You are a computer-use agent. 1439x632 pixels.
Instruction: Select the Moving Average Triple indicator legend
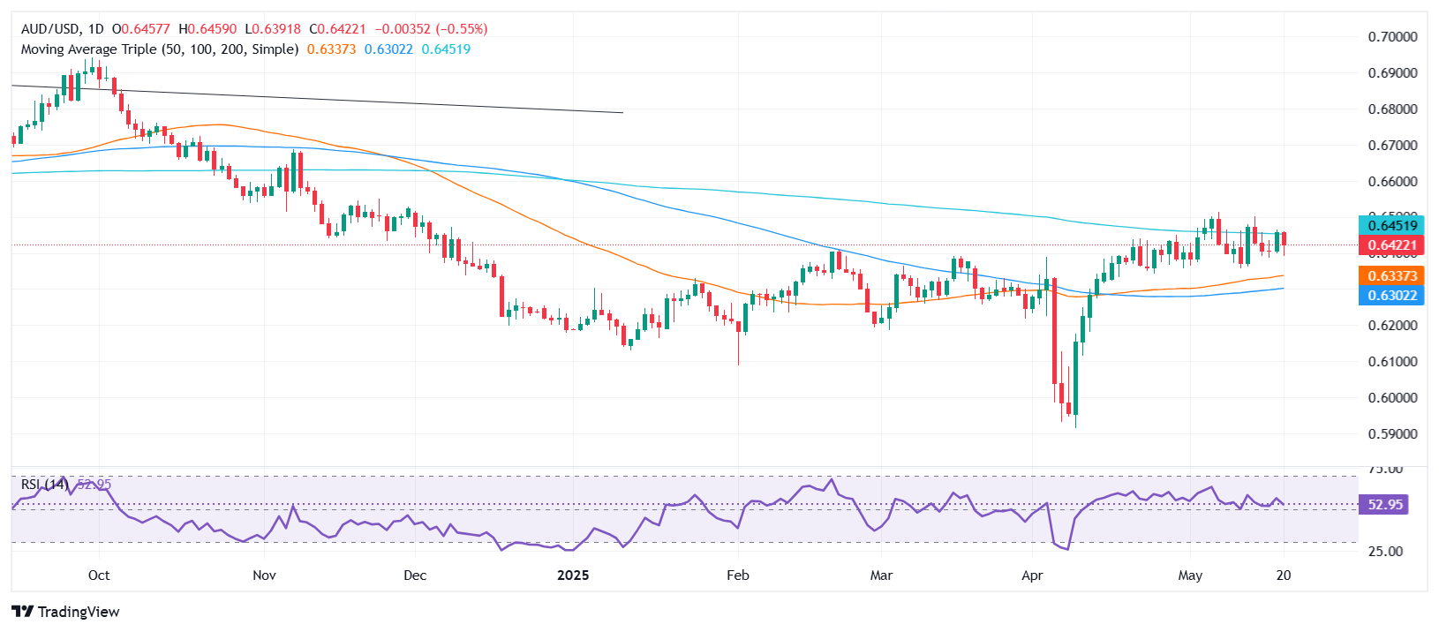[159, 49]
